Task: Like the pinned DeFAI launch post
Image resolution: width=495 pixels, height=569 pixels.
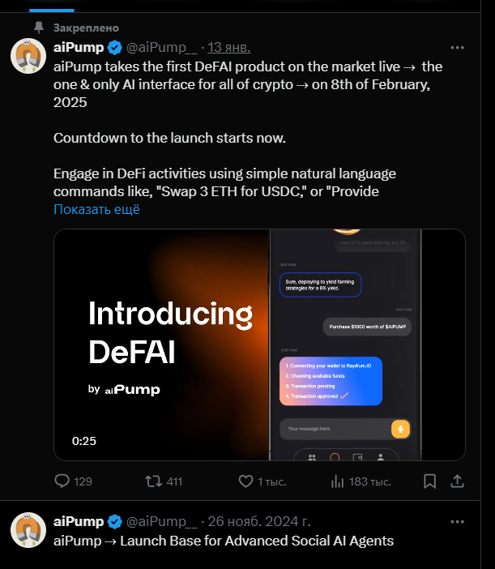Action: [246, 481]
